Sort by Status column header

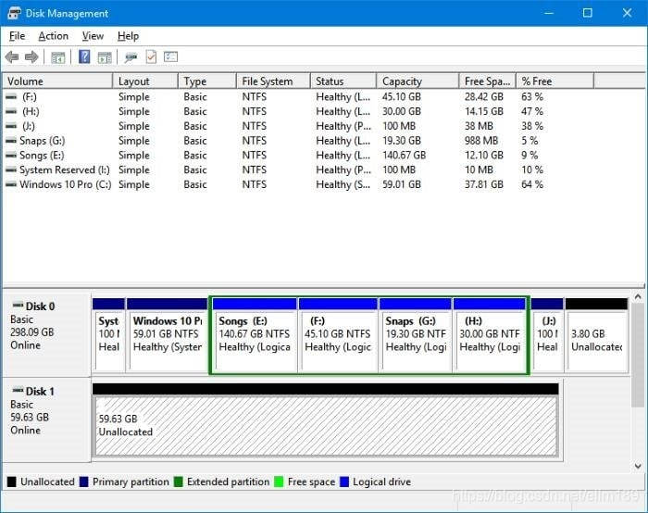point(343,81)
